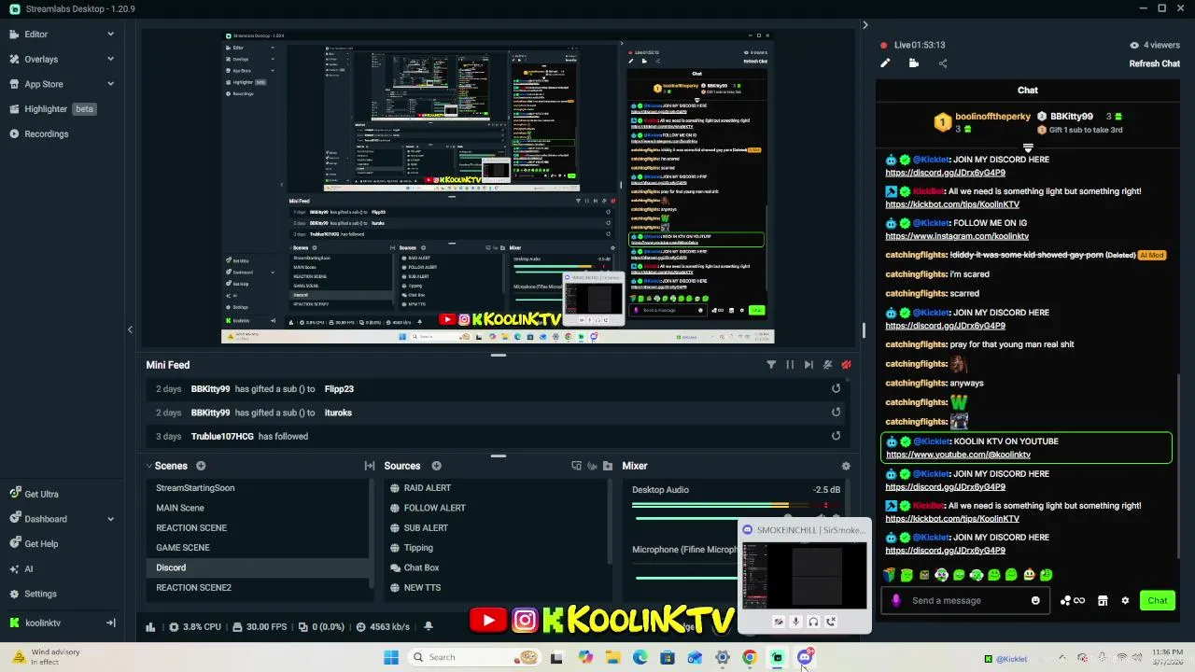Filter the Mini Feed events

pyautogui.click(x=771, y=365)
